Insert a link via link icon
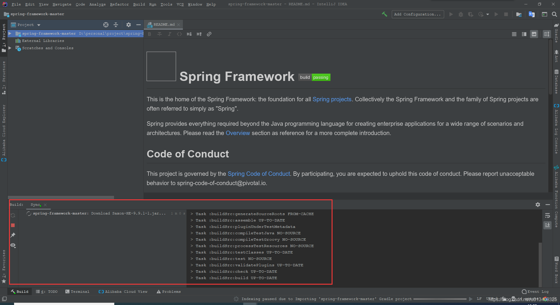 209,34
